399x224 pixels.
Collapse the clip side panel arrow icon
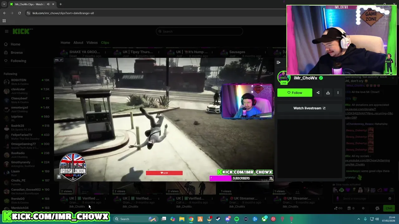(278, 63)
